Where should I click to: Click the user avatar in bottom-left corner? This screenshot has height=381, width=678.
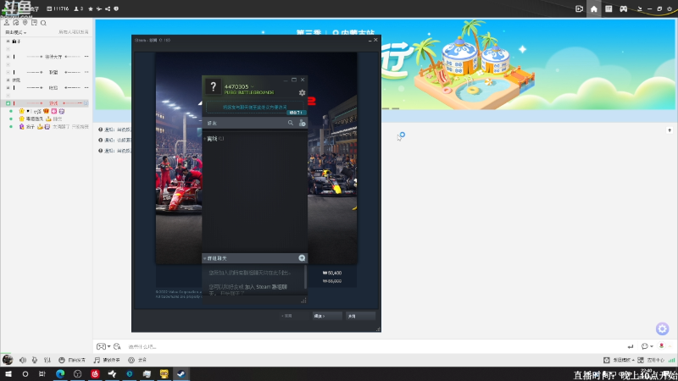[8, 359]
